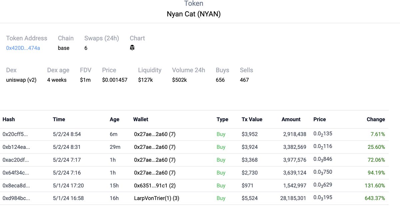The height and width of the screenshot is (206, 400).
Task: Click the $2,730 Tx Value cell
Action: pos(250,173)
